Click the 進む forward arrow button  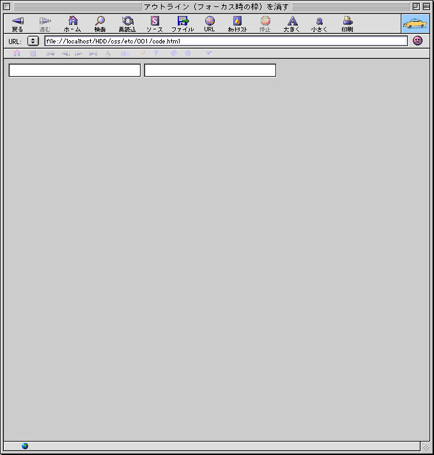pos(45,24)
